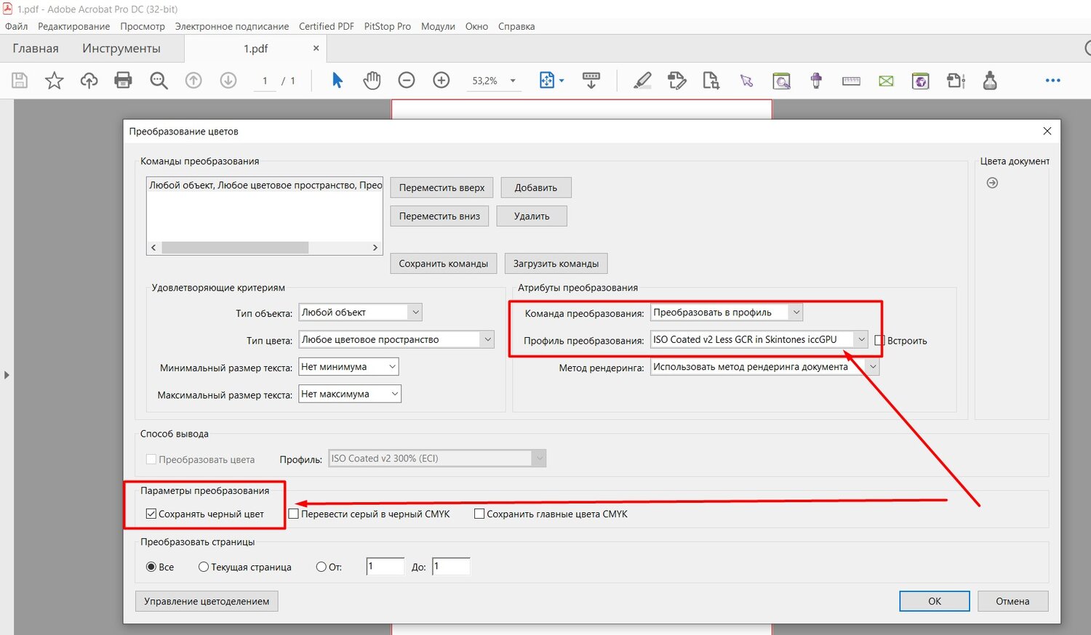Click the horizontal scrollbar in commands list
This screenshot has width=1091, height=635.
pos(235,248)
